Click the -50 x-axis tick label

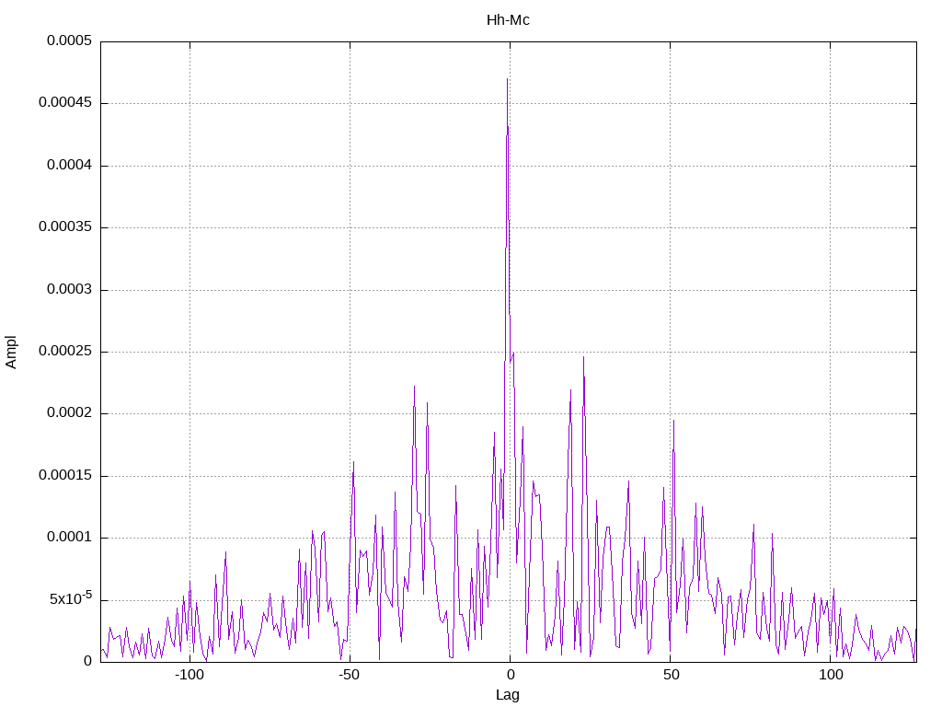click(x=349, y=675)
